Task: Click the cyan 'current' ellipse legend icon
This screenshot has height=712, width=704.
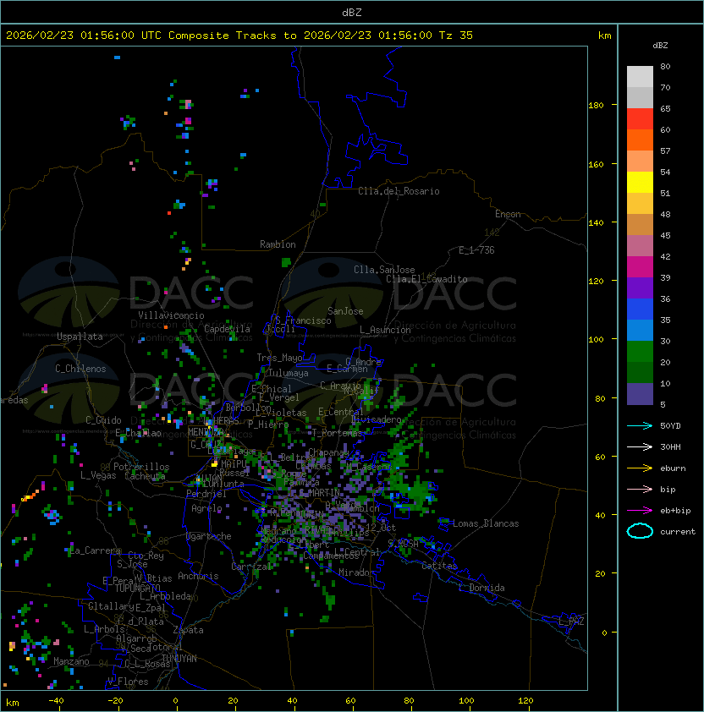Action: [640, 531]
